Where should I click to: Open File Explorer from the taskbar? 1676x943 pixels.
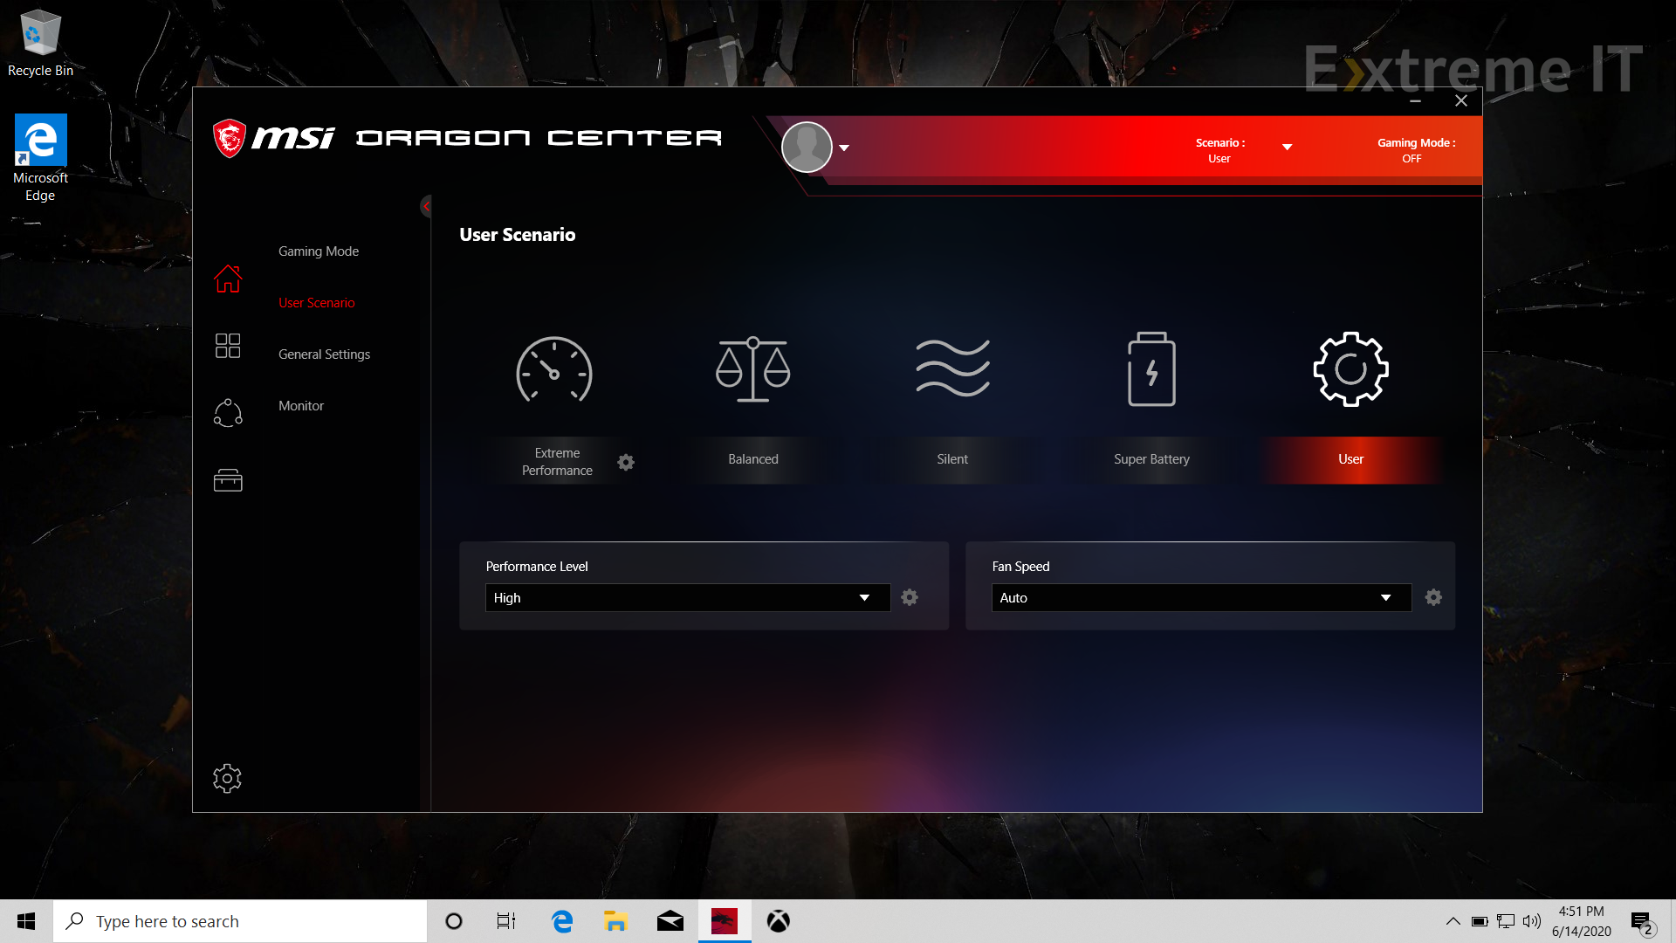(x=615, y=921)
